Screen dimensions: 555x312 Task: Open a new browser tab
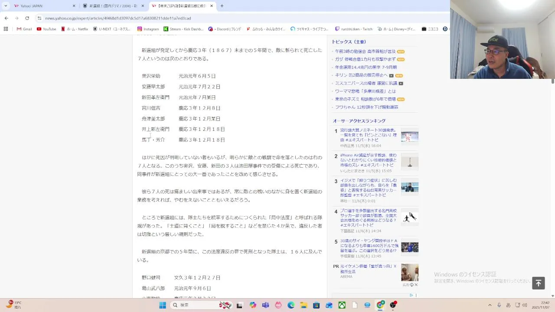(222, 6)
